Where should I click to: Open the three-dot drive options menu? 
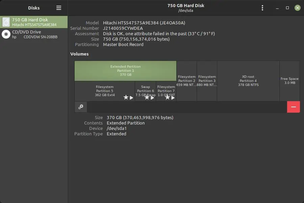(262, 8)
